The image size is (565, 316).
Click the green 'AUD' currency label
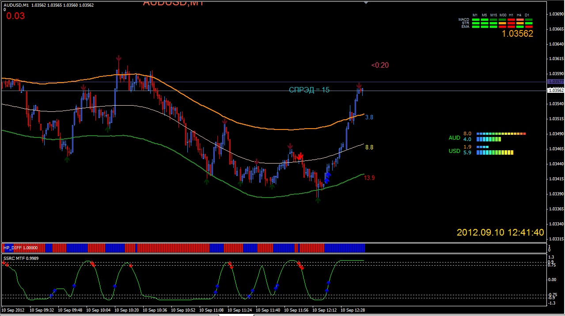454,138
